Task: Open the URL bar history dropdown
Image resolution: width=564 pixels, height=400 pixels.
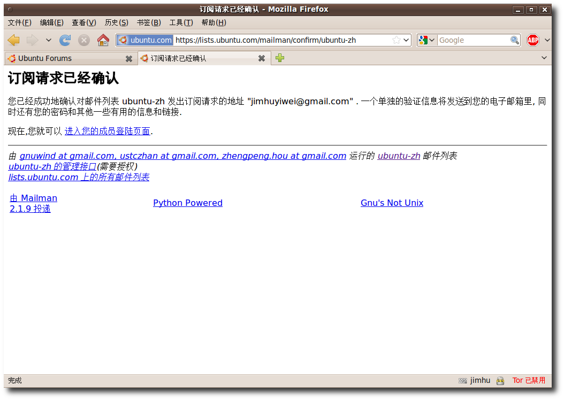Action: [407, 40]
